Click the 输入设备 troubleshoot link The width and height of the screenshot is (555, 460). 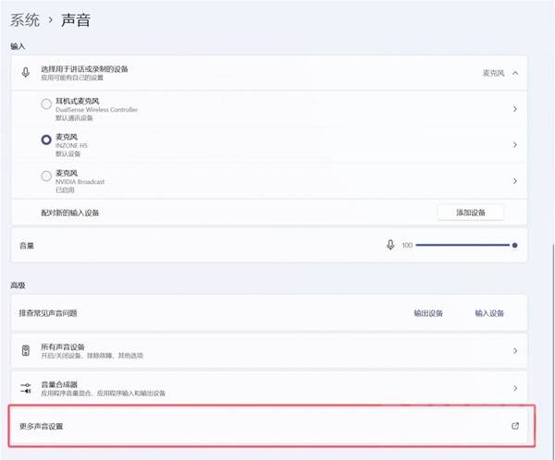(x=489, y=313)
